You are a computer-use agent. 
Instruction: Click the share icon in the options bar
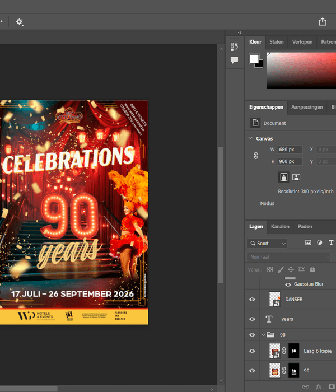[323, 22]
